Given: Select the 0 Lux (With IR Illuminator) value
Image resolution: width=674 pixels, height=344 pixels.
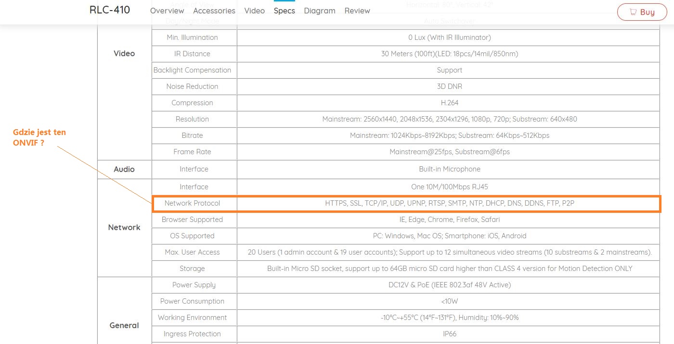Looking at the screenshot, I should [450, 37].
